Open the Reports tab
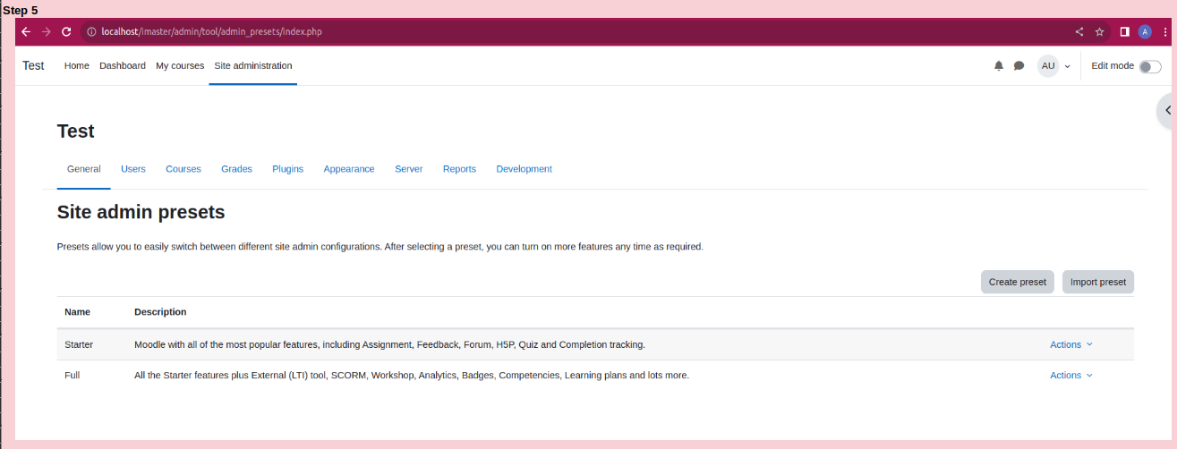Screen dimensions: 1177x449 tap(459, 168)
